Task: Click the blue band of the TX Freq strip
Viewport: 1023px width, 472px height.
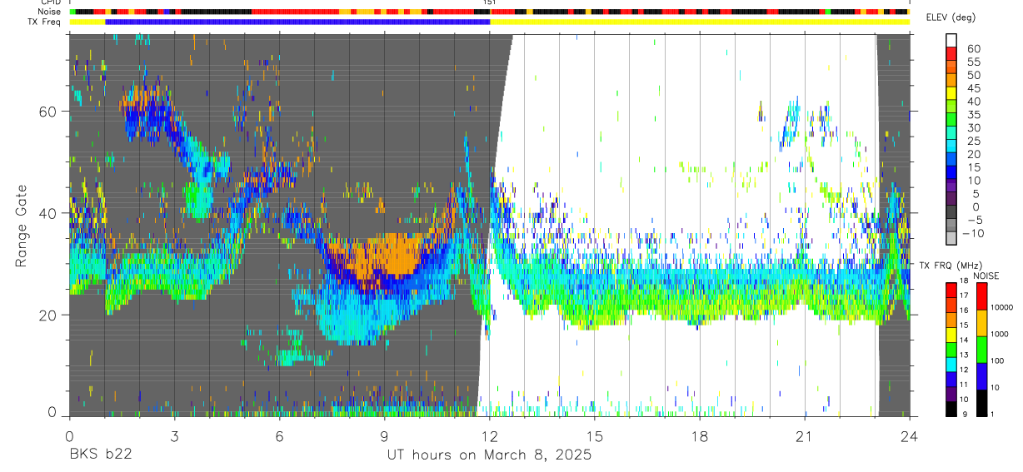Action: click(297, 22)
